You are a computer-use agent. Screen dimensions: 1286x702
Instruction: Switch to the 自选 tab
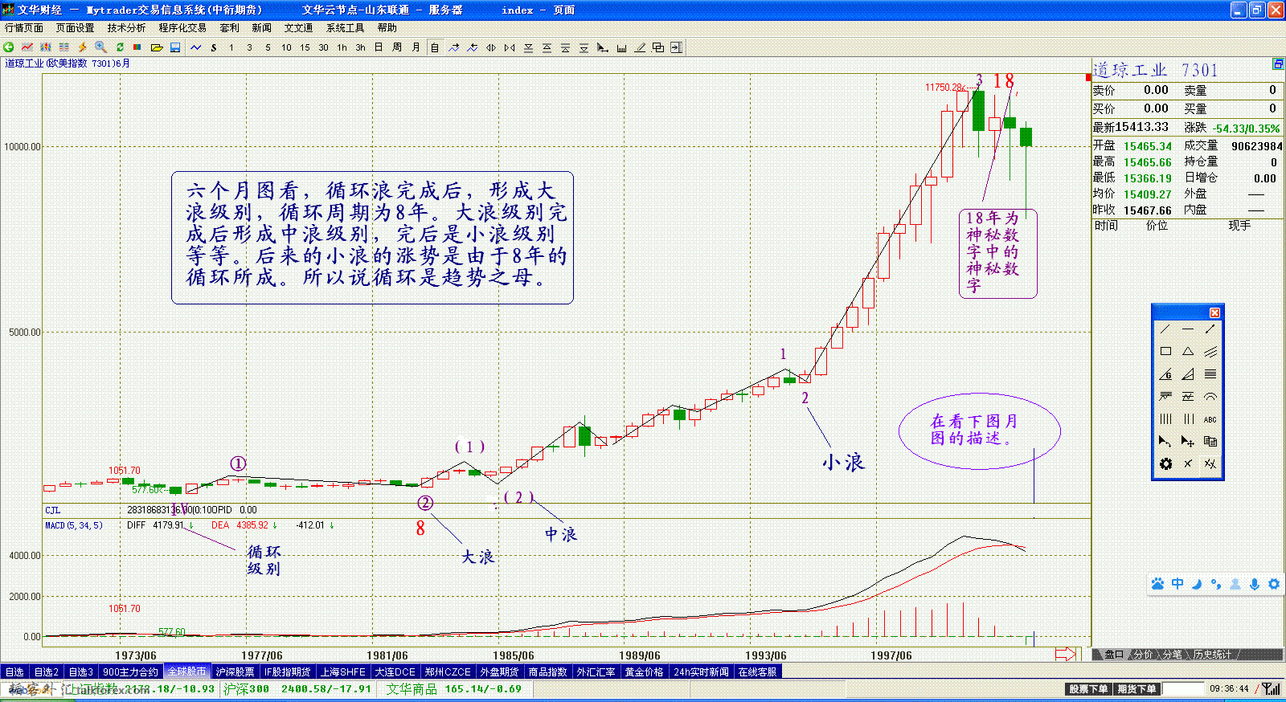(14, 671)
